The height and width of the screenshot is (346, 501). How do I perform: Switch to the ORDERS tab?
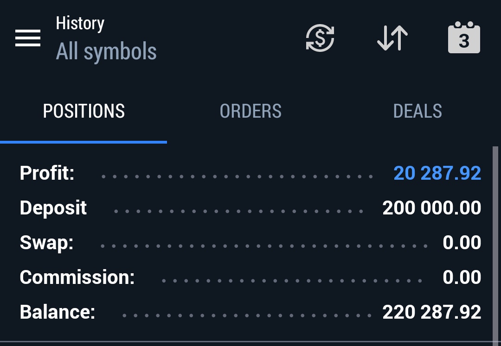pos(250,111)
